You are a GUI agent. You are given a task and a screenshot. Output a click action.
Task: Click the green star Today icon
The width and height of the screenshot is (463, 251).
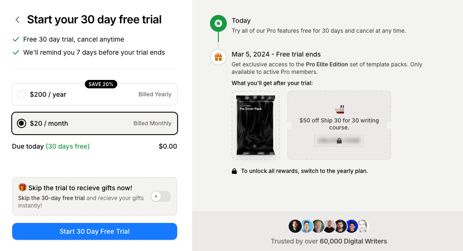pyautogui.click(x=218, y=23)
